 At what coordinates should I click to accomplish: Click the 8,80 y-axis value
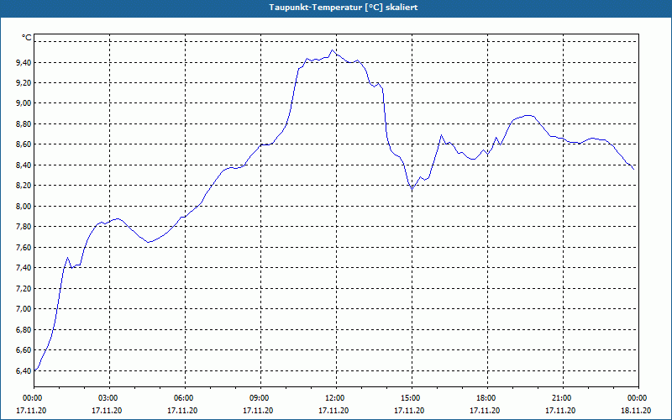pos(24,123)
